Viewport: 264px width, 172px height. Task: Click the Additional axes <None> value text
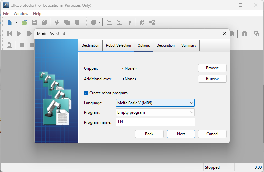(129, 79)
